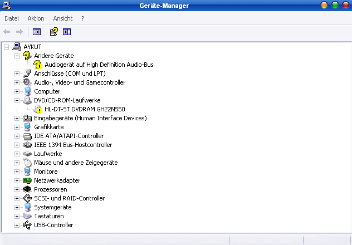Open the Aktion menu

(36, 18)
